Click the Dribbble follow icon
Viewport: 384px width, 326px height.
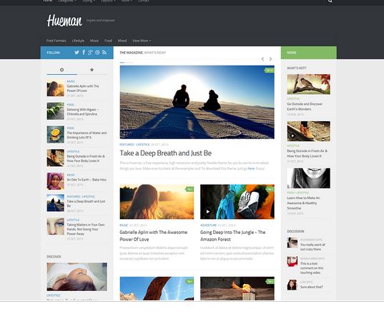click(97, 52)
